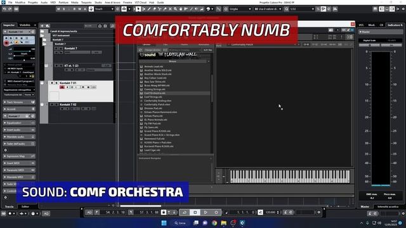406x228 pixels.
Task: Toggle global Mute M button in toolbar
Action: pos(58,9)
